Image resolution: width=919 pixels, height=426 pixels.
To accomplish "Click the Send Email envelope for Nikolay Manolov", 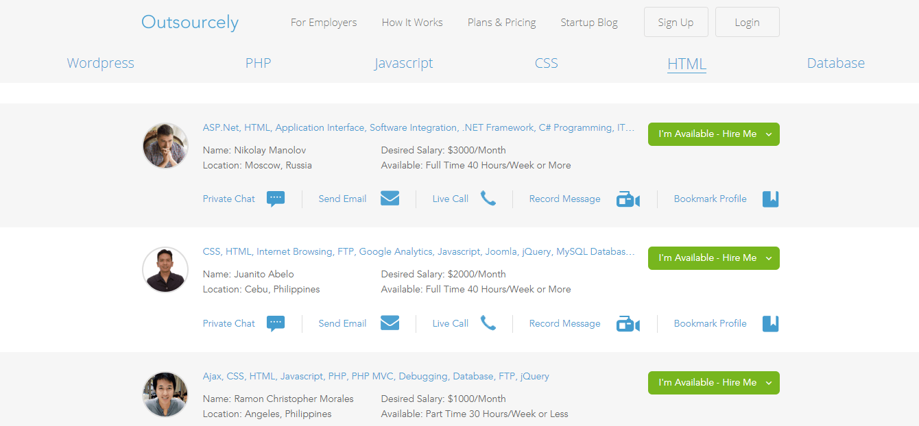I will click(390, 198).
